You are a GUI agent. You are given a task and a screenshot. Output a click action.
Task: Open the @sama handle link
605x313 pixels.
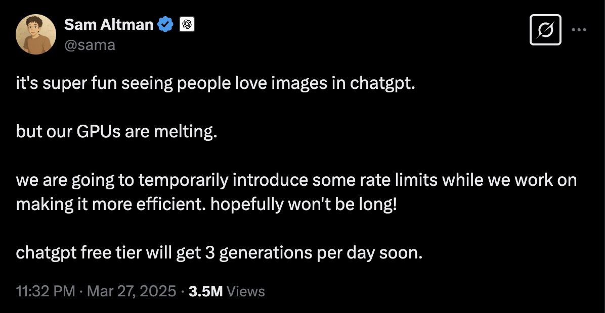point(90,45)
